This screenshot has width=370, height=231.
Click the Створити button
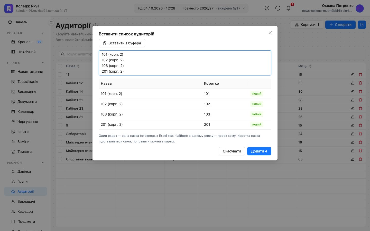coord(340,25)
